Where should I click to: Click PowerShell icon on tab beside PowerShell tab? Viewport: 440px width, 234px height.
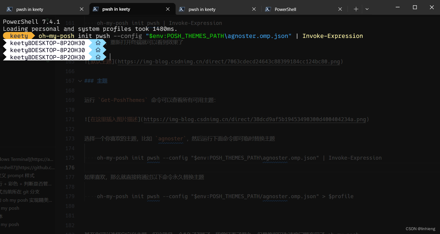click(x=182, y=9)
